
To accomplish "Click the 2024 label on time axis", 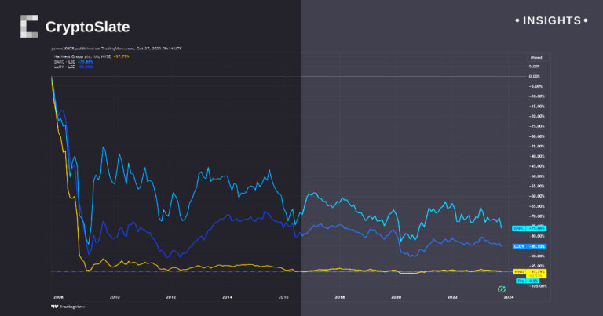I will coord(509,297).
